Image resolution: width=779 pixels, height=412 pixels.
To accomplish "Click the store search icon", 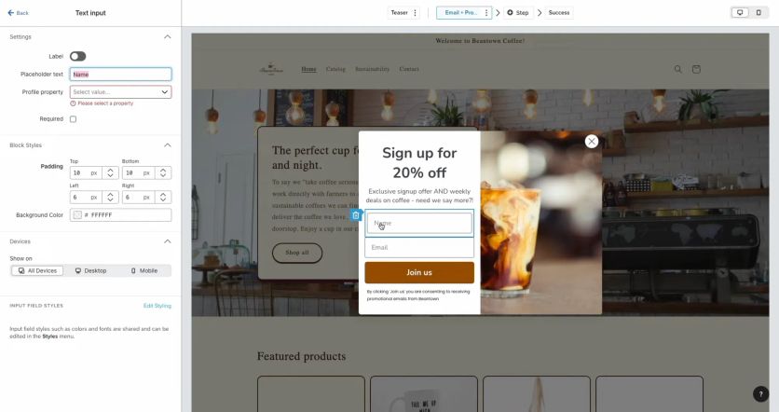I will point(677,69).
